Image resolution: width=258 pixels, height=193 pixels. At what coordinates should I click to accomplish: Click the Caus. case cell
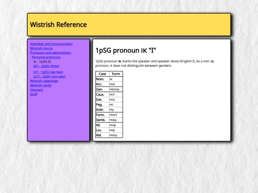pyautogui.click(x=102, y=94)
